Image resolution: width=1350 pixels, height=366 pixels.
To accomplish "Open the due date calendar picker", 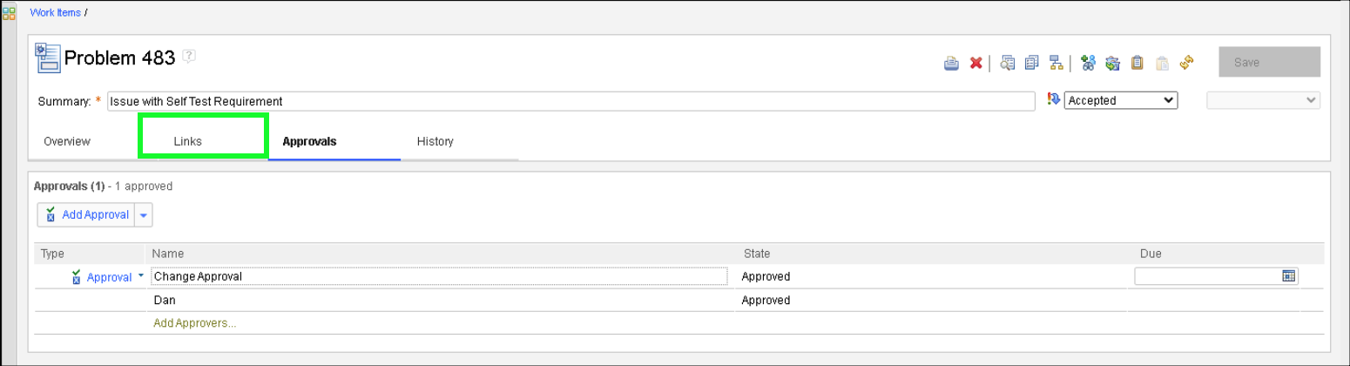I will (1288, 275).
